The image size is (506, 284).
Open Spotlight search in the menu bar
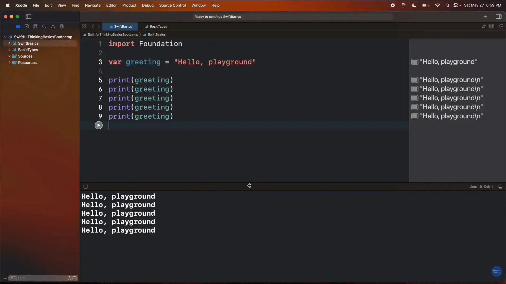tap(447, 5)
